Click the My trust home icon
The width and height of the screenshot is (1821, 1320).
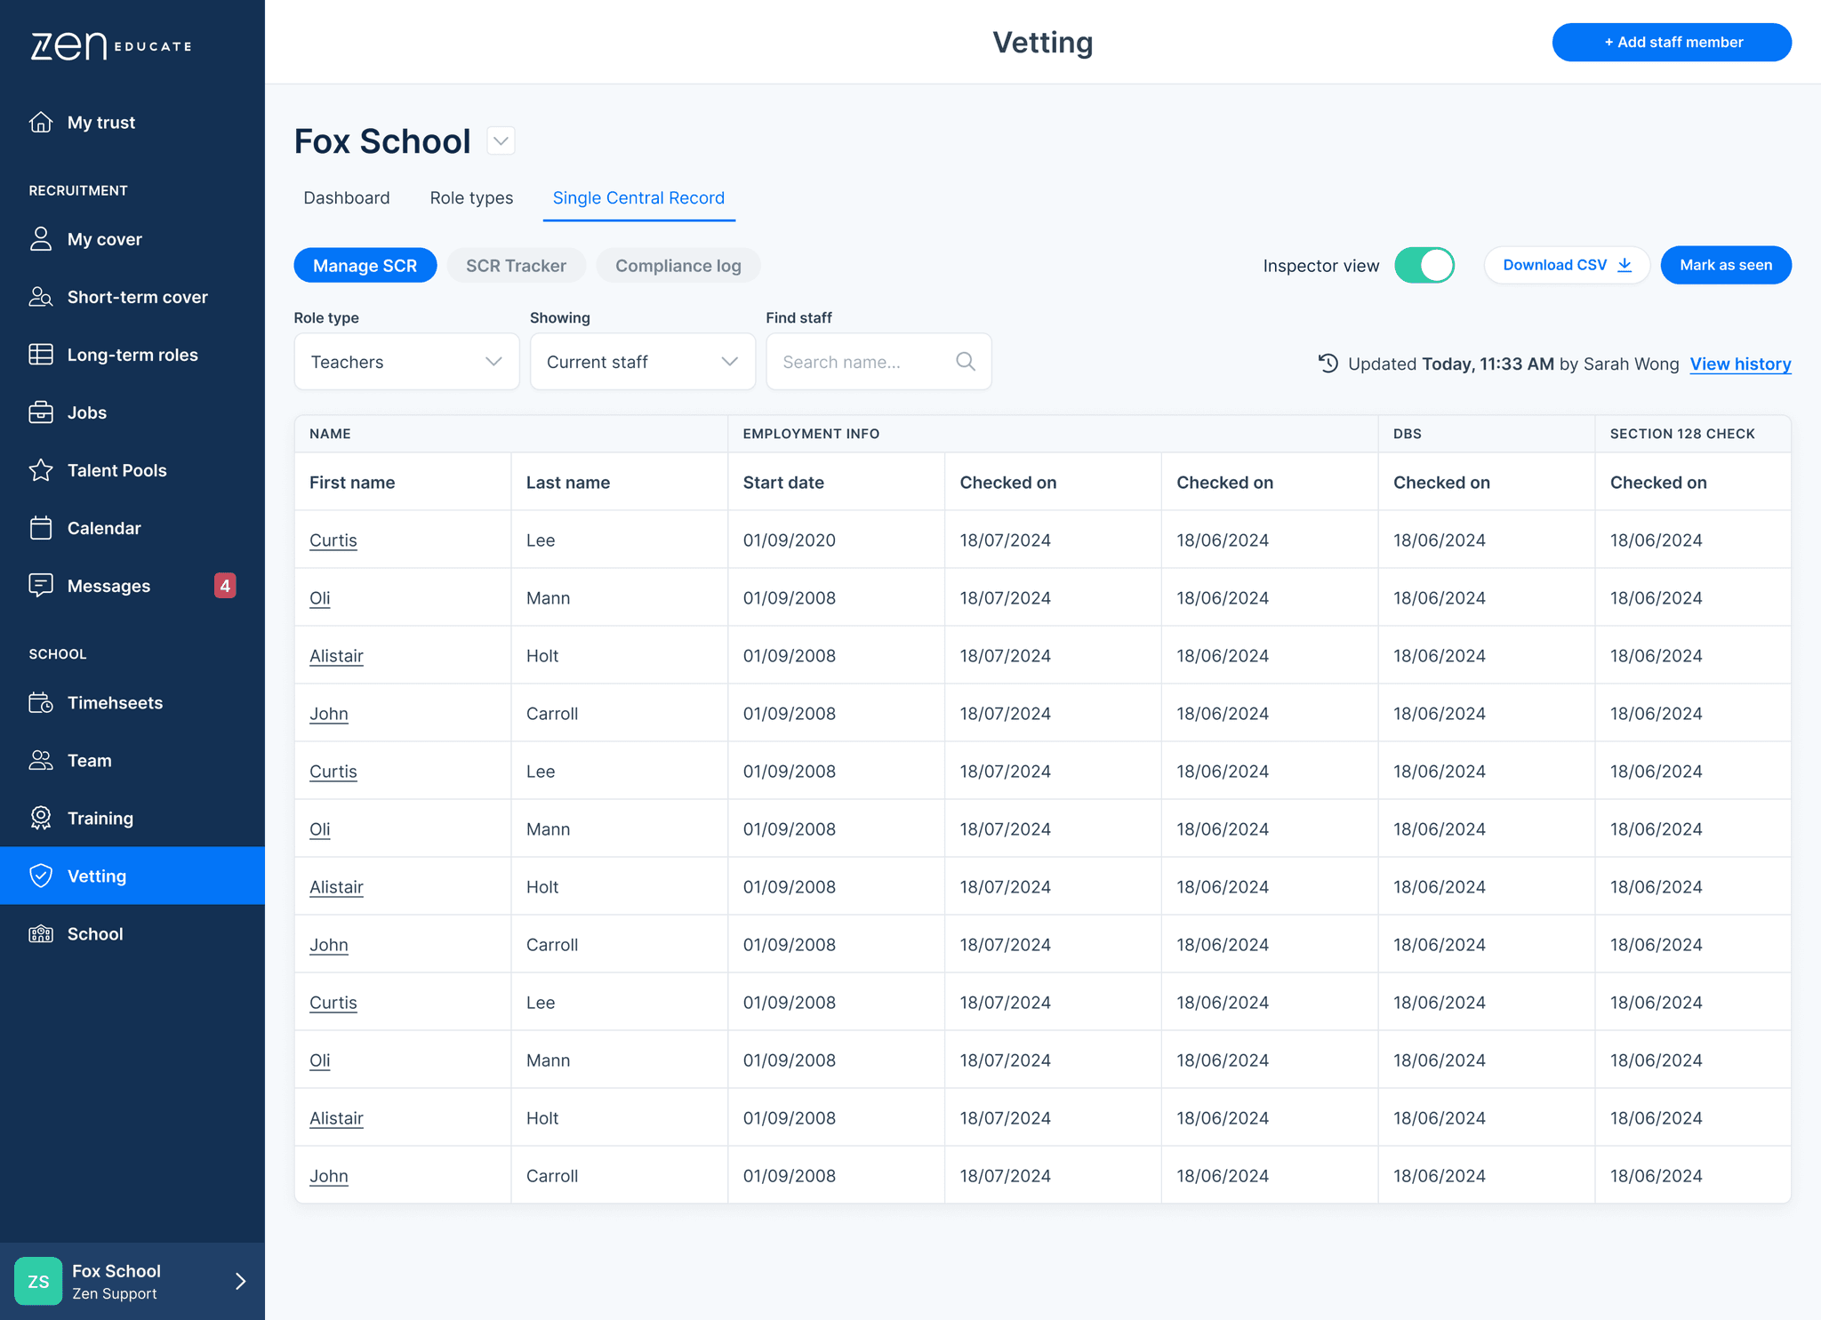[41, 122]
